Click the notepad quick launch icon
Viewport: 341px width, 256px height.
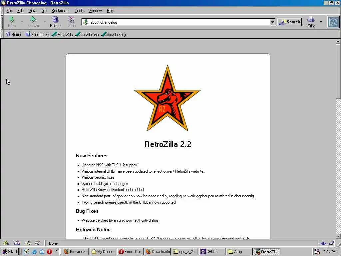pyautogui.click(x=27, y=252)
